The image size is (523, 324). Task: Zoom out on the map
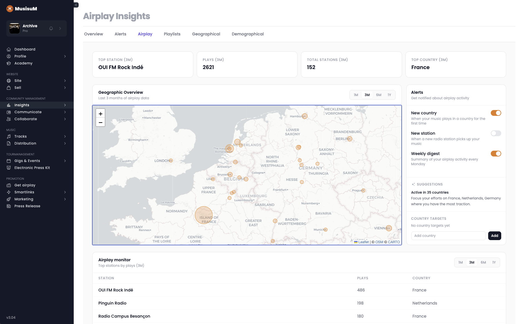pyautogui.click(x=100, y=123)
